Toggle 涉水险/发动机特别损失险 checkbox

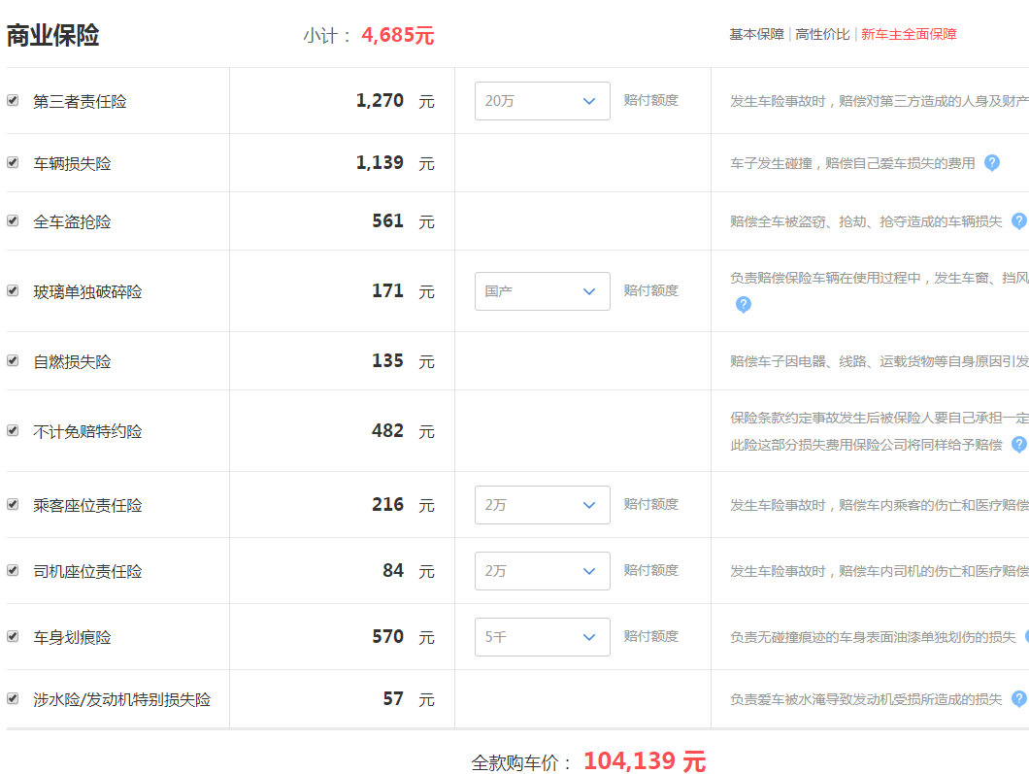(13, 698)
